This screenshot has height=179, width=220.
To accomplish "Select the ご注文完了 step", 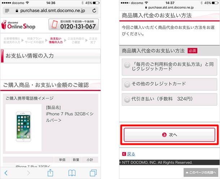I will 93,40.
